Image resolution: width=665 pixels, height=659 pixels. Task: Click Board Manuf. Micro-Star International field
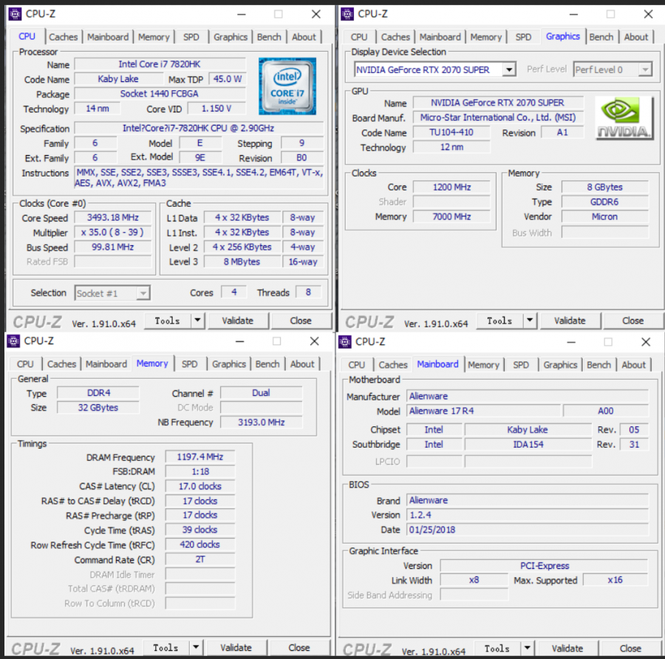(x=498, y=117)
